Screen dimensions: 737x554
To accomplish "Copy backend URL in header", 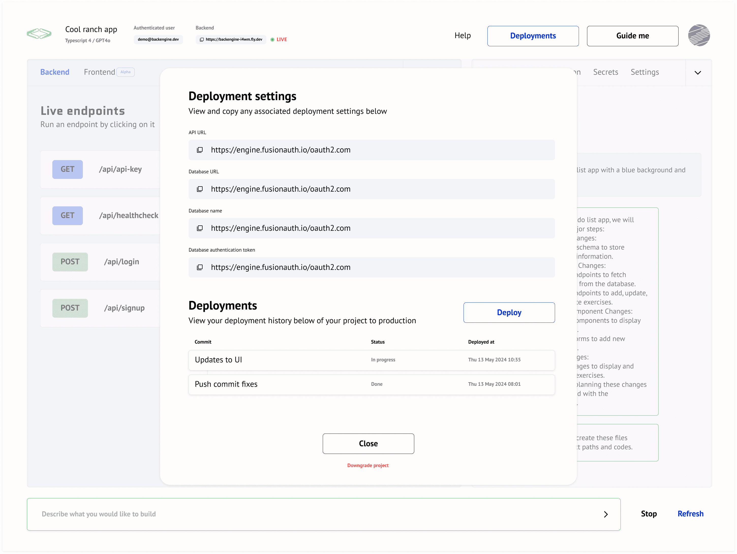I will click(x=202, y=40).
